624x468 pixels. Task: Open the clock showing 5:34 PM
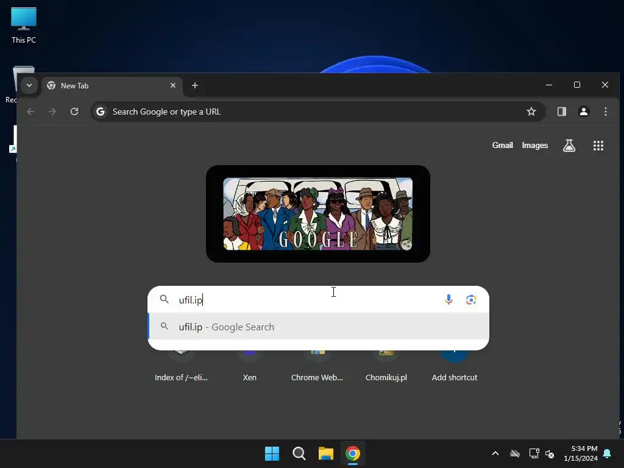point(581,453)
